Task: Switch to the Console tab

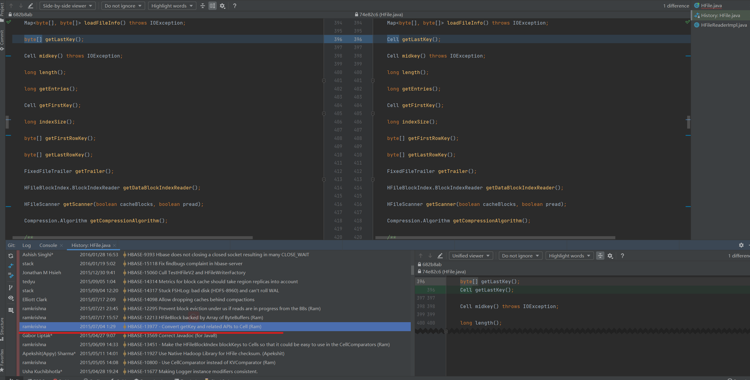Action: [48, 245]
